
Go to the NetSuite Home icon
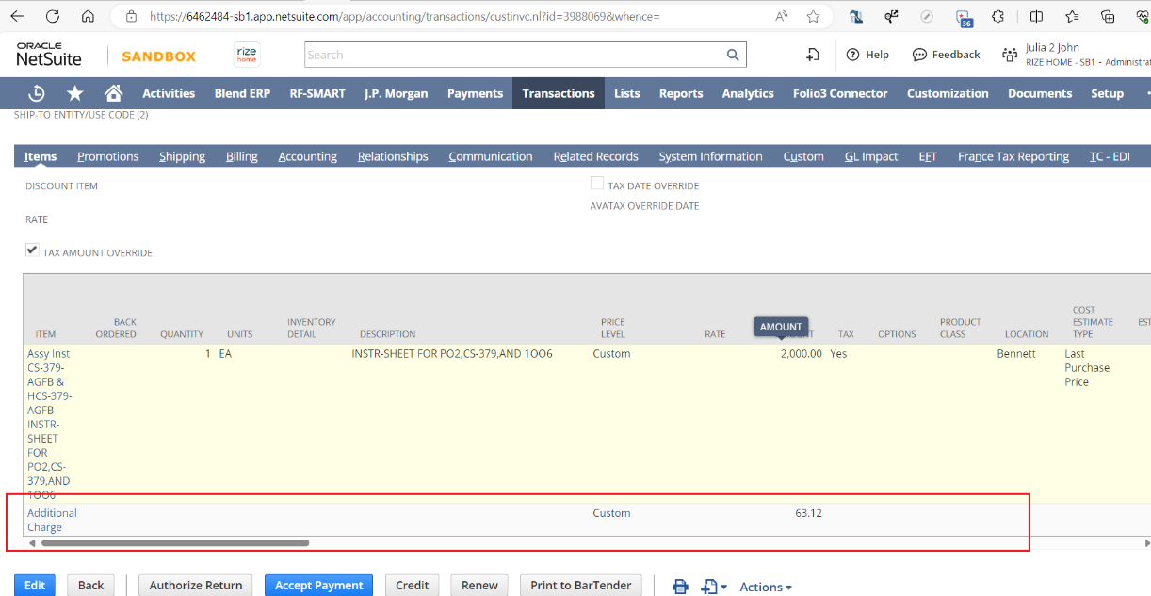(x=114, y=93)
